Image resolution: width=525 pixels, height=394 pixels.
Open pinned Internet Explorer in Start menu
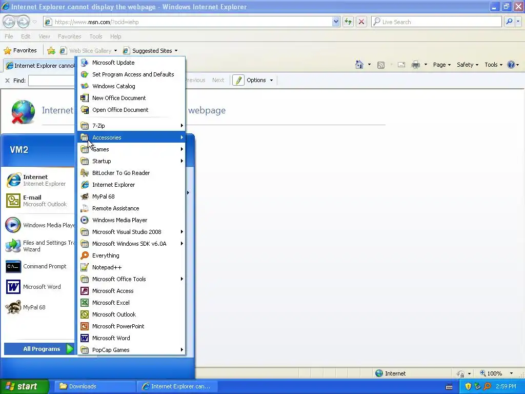pos(39,180)
